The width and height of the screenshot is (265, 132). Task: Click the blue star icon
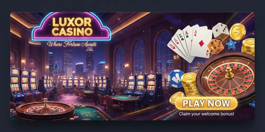coord(231,44)
